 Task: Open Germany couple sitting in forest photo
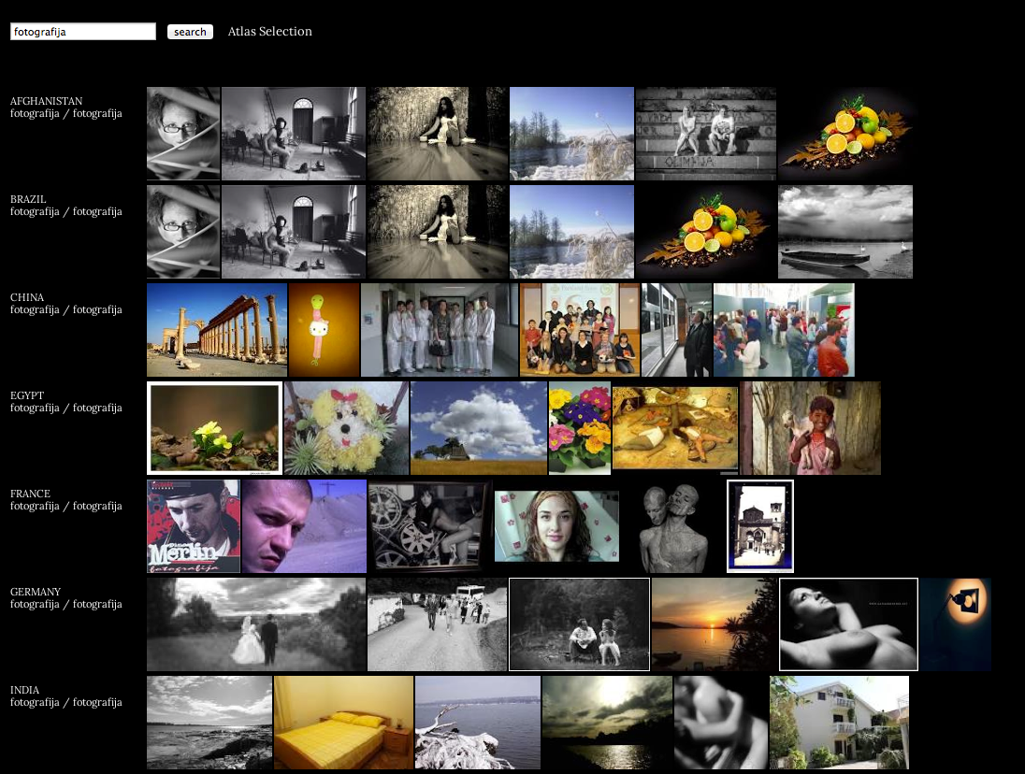(x=579, y=624)
